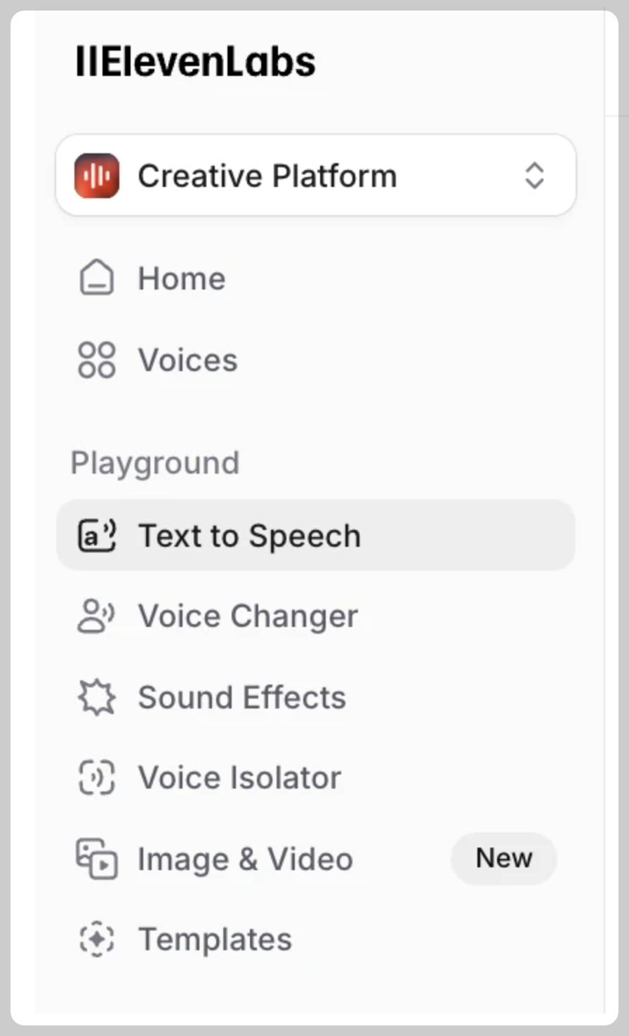Open Text to Speech label
This screenshot has width=629, height=1036.
click(x=250, y=536)
